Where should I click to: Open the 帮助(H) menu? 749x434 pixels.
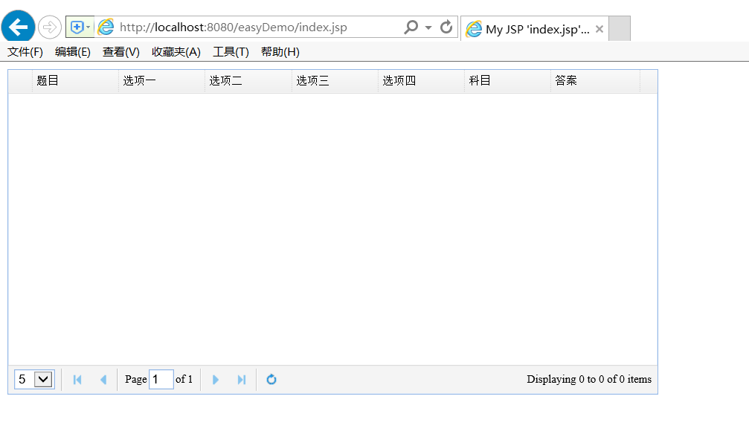tap(280, 52)
